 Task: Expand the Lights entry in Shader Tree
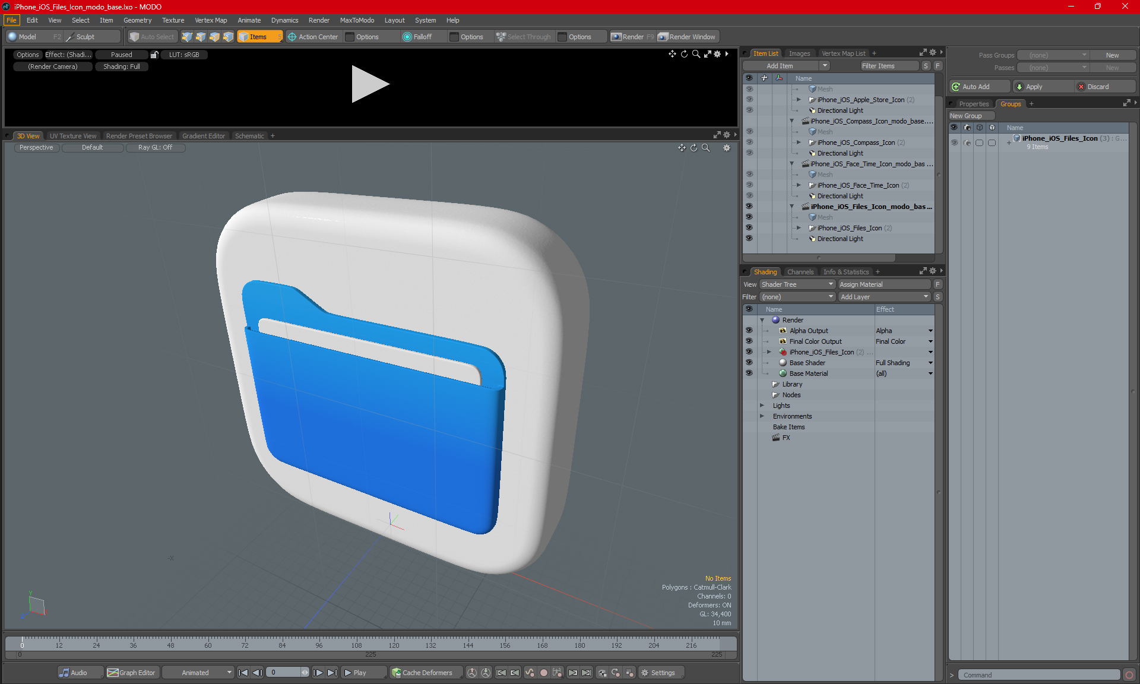point(762,406)
